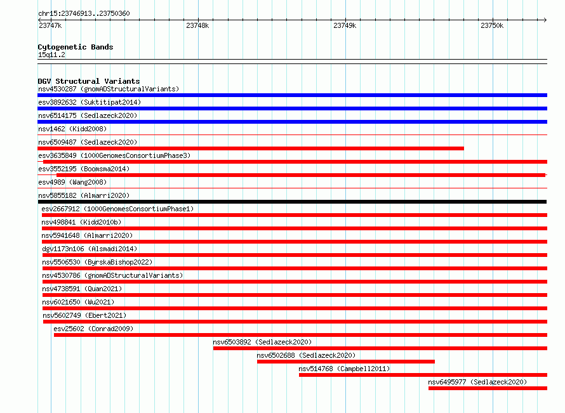Click nsv5602749 (Ebert2021) label
Image resolution: width=565 pixels, height=413 pixels.
84,315
